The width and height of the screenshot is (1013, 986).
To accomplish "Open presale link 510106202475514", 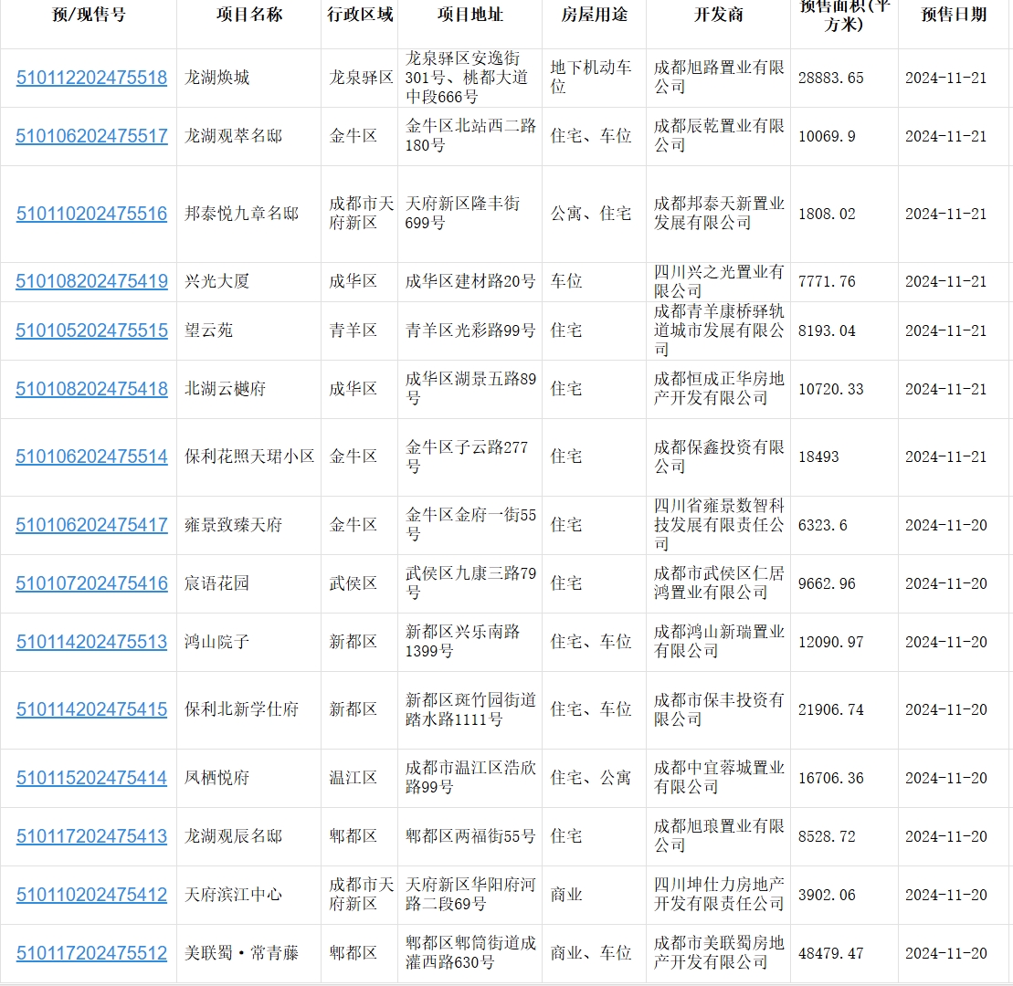I will [x=91, y=456].
